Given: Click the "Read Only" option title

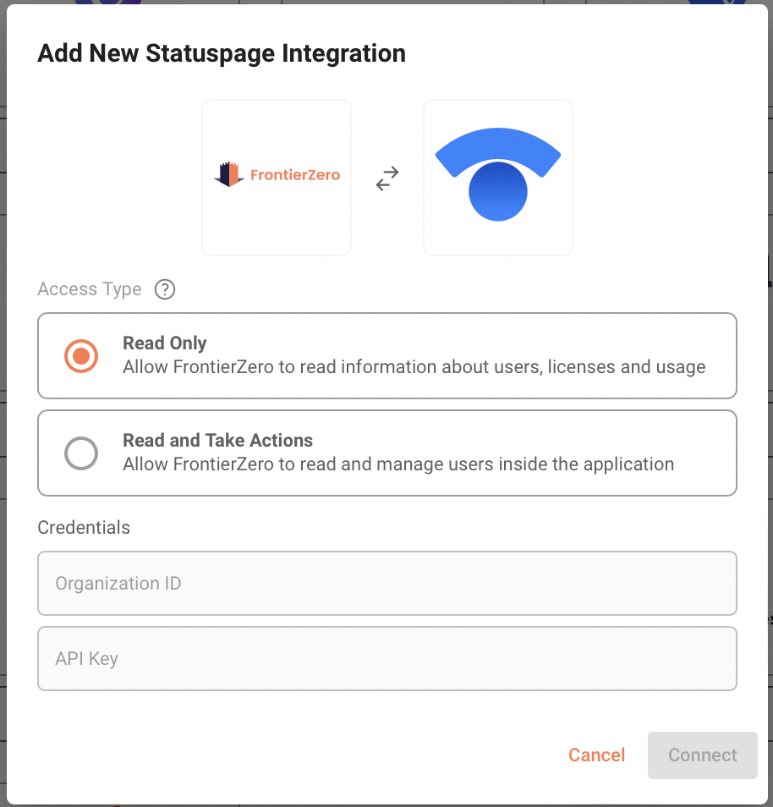Looking at the screenshot, I should (165, 343).
